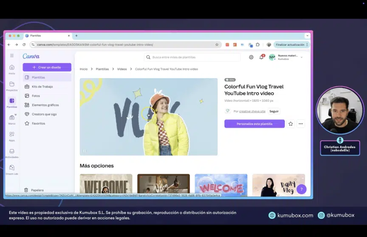Click the site info icon in address bar

coord(33,45)
